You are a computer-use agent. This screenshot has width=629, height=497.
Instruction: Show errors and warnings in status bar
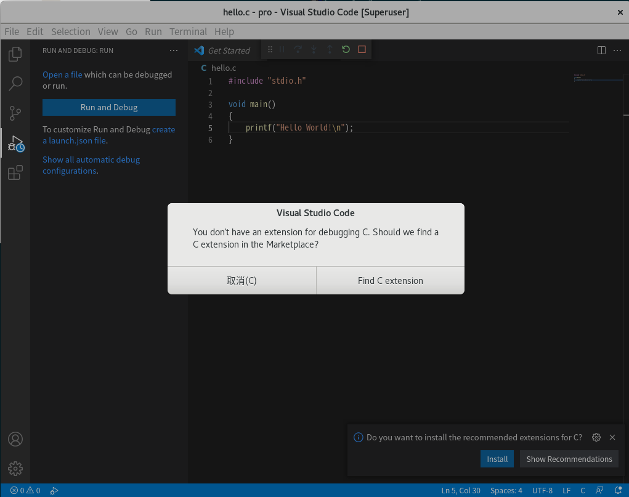(25, 490)
